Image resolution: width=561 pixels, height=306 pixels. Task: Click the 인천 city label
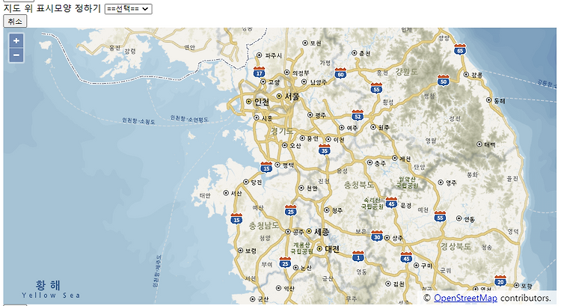262,102
